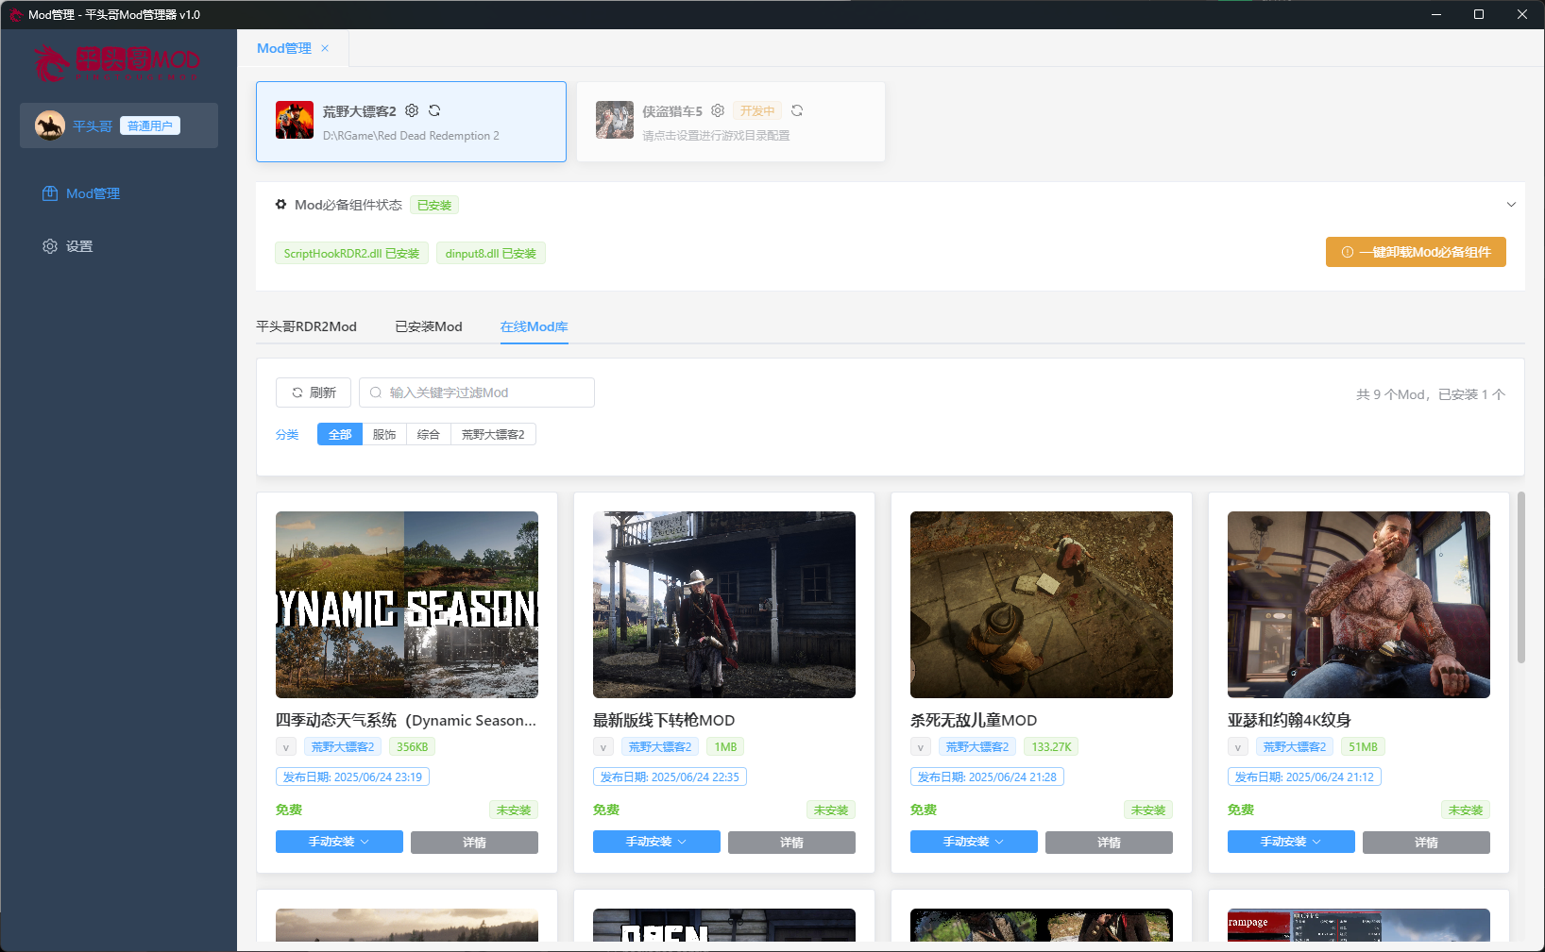Viewport: 1545px width, 952px height.
Task: Collapse the Mod必备组件状态 panel
Action: coord(1511,205)
